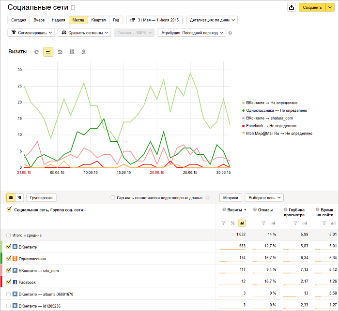Click the bookmark icon next to report title
Screen dimensions: 339x311
click(73, 8)
